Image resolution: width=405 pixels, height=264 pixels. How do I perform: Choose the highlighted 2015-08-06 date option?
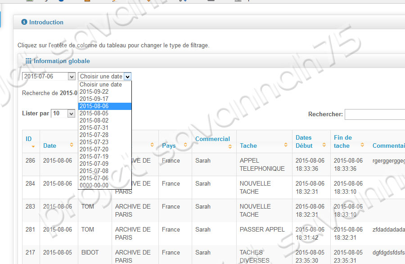94,106
